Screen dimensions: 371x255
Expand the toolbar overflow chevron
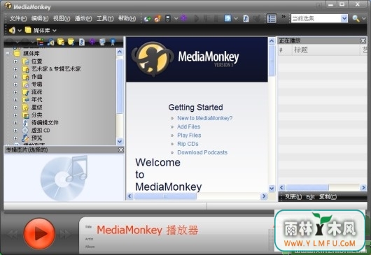(x=283, y=17)
